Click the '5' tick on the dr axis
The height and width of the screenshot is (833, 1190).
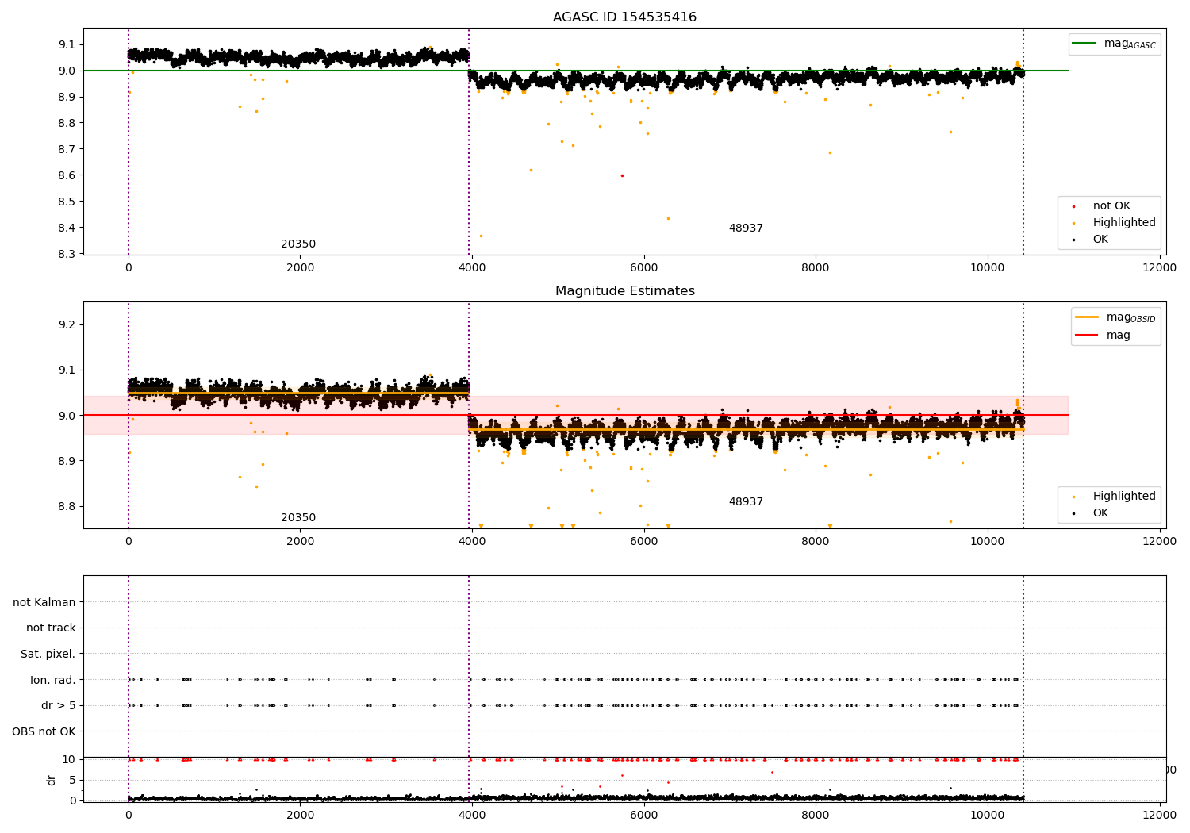(72, 780)
